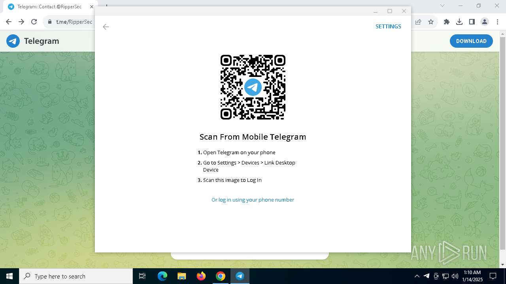Click the taskbar search box

point(76,276)
